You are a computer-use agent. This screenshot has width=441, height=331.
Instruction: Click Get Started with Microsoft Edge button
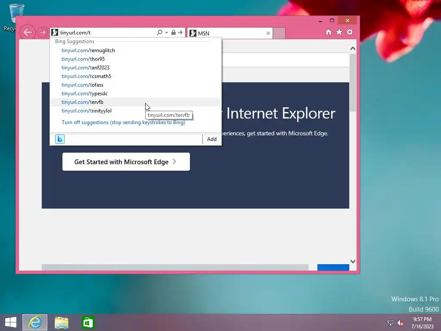126,162
